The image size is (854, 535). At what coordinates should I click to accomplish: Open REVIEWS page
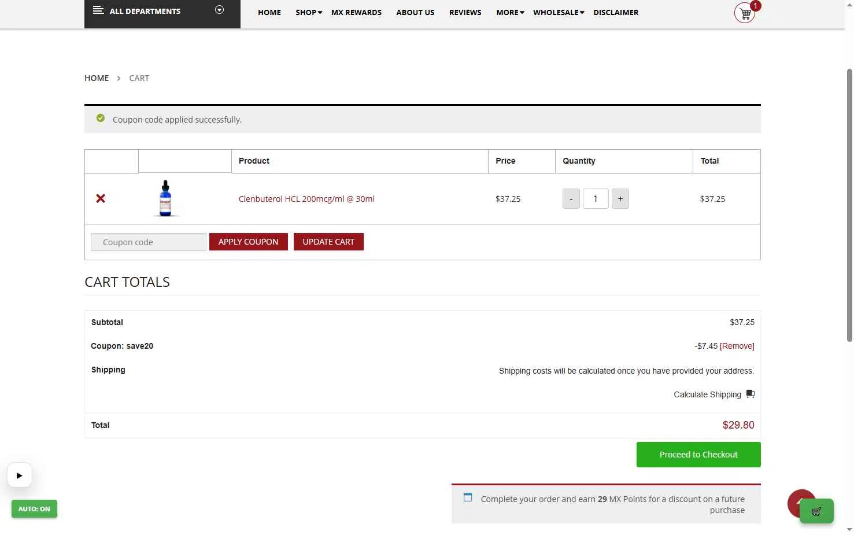tap(465, 12)
